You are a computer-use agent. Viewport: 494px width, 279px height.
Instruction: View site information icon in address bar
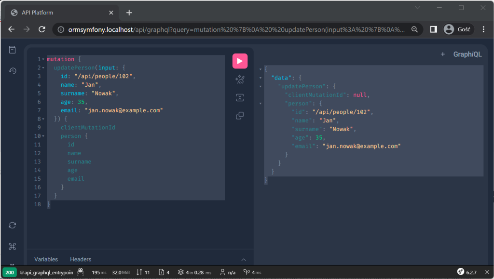61,29
